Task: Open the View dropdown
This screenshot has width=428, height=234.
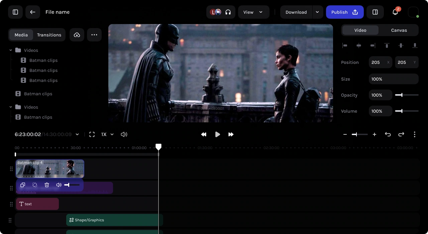Action: click(x=254, y=12)
